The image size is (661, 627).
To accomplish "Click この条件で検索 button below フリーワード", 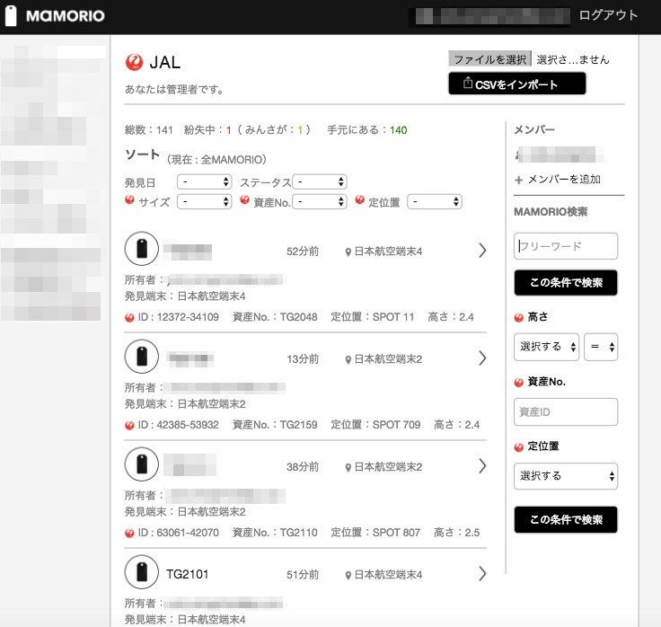I will (566, 282).
